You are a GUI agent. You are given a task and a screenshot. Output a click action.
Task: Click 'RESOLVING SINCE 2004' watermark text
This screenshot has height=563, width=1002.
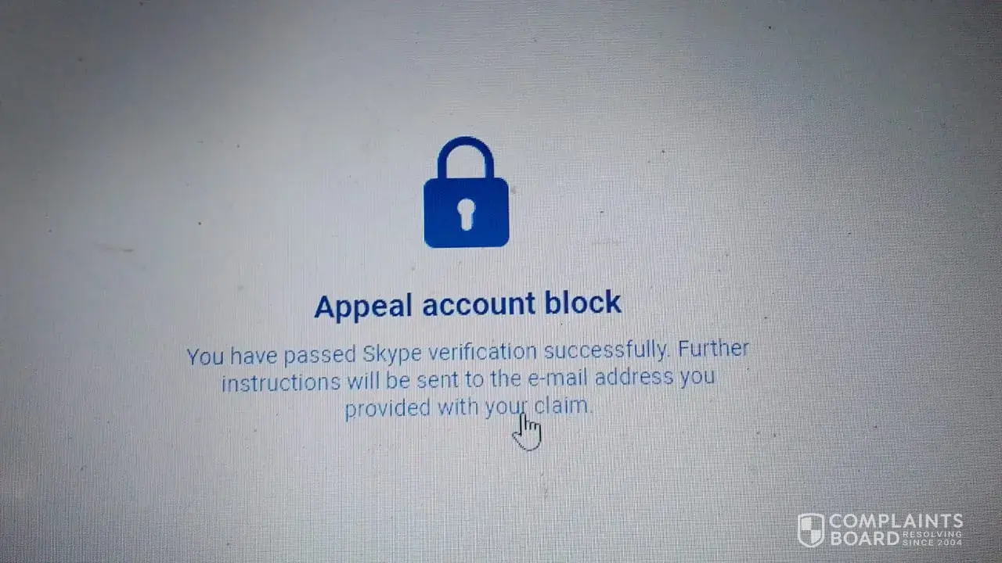click(x=932, y=538)
